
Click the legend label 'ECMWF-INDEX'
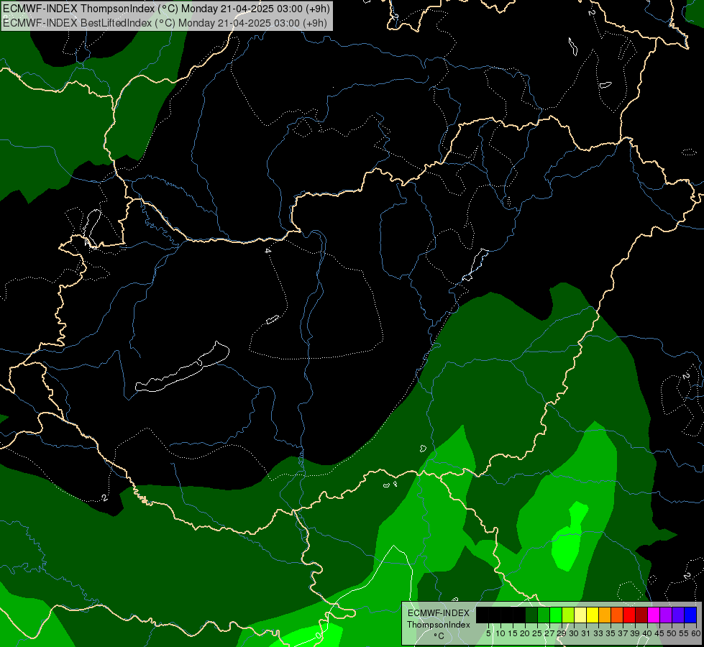[439, 613]
